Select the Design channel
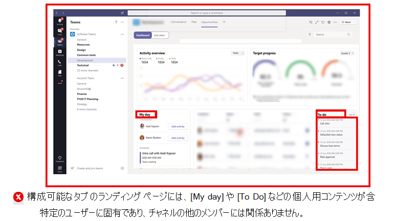 (81, 50)
